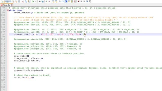Open the Function List icon
The image size is (162, 91).
pyautogui.click(x=75, y=2)
